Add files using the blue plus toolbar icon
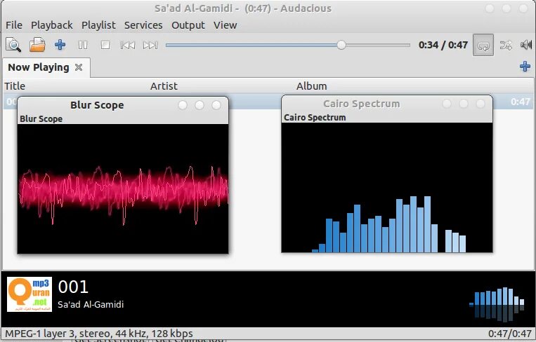This screenshot has width=536, height=342. (60, 45)
